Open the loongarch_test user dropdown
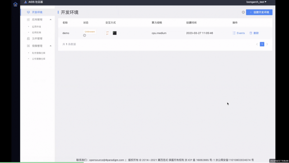Screen dimensions: 289x163 point(256,2)
